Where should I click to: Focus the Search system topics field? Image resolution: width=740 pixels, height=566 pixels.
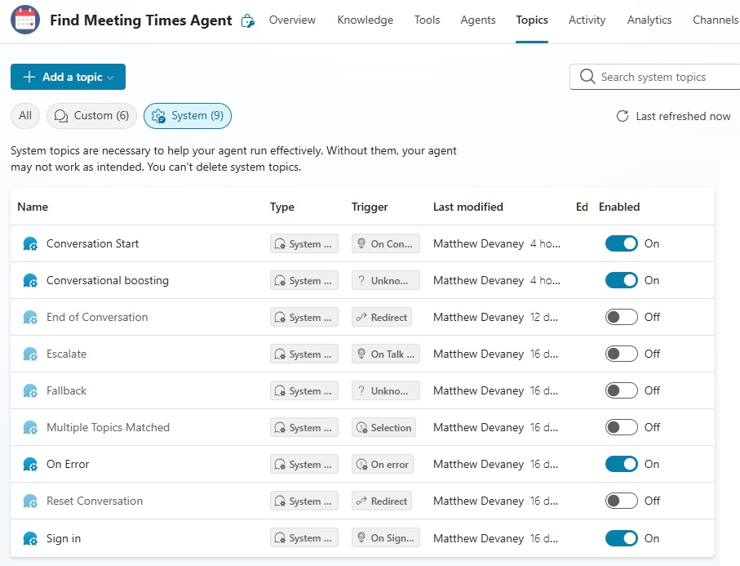656,77
